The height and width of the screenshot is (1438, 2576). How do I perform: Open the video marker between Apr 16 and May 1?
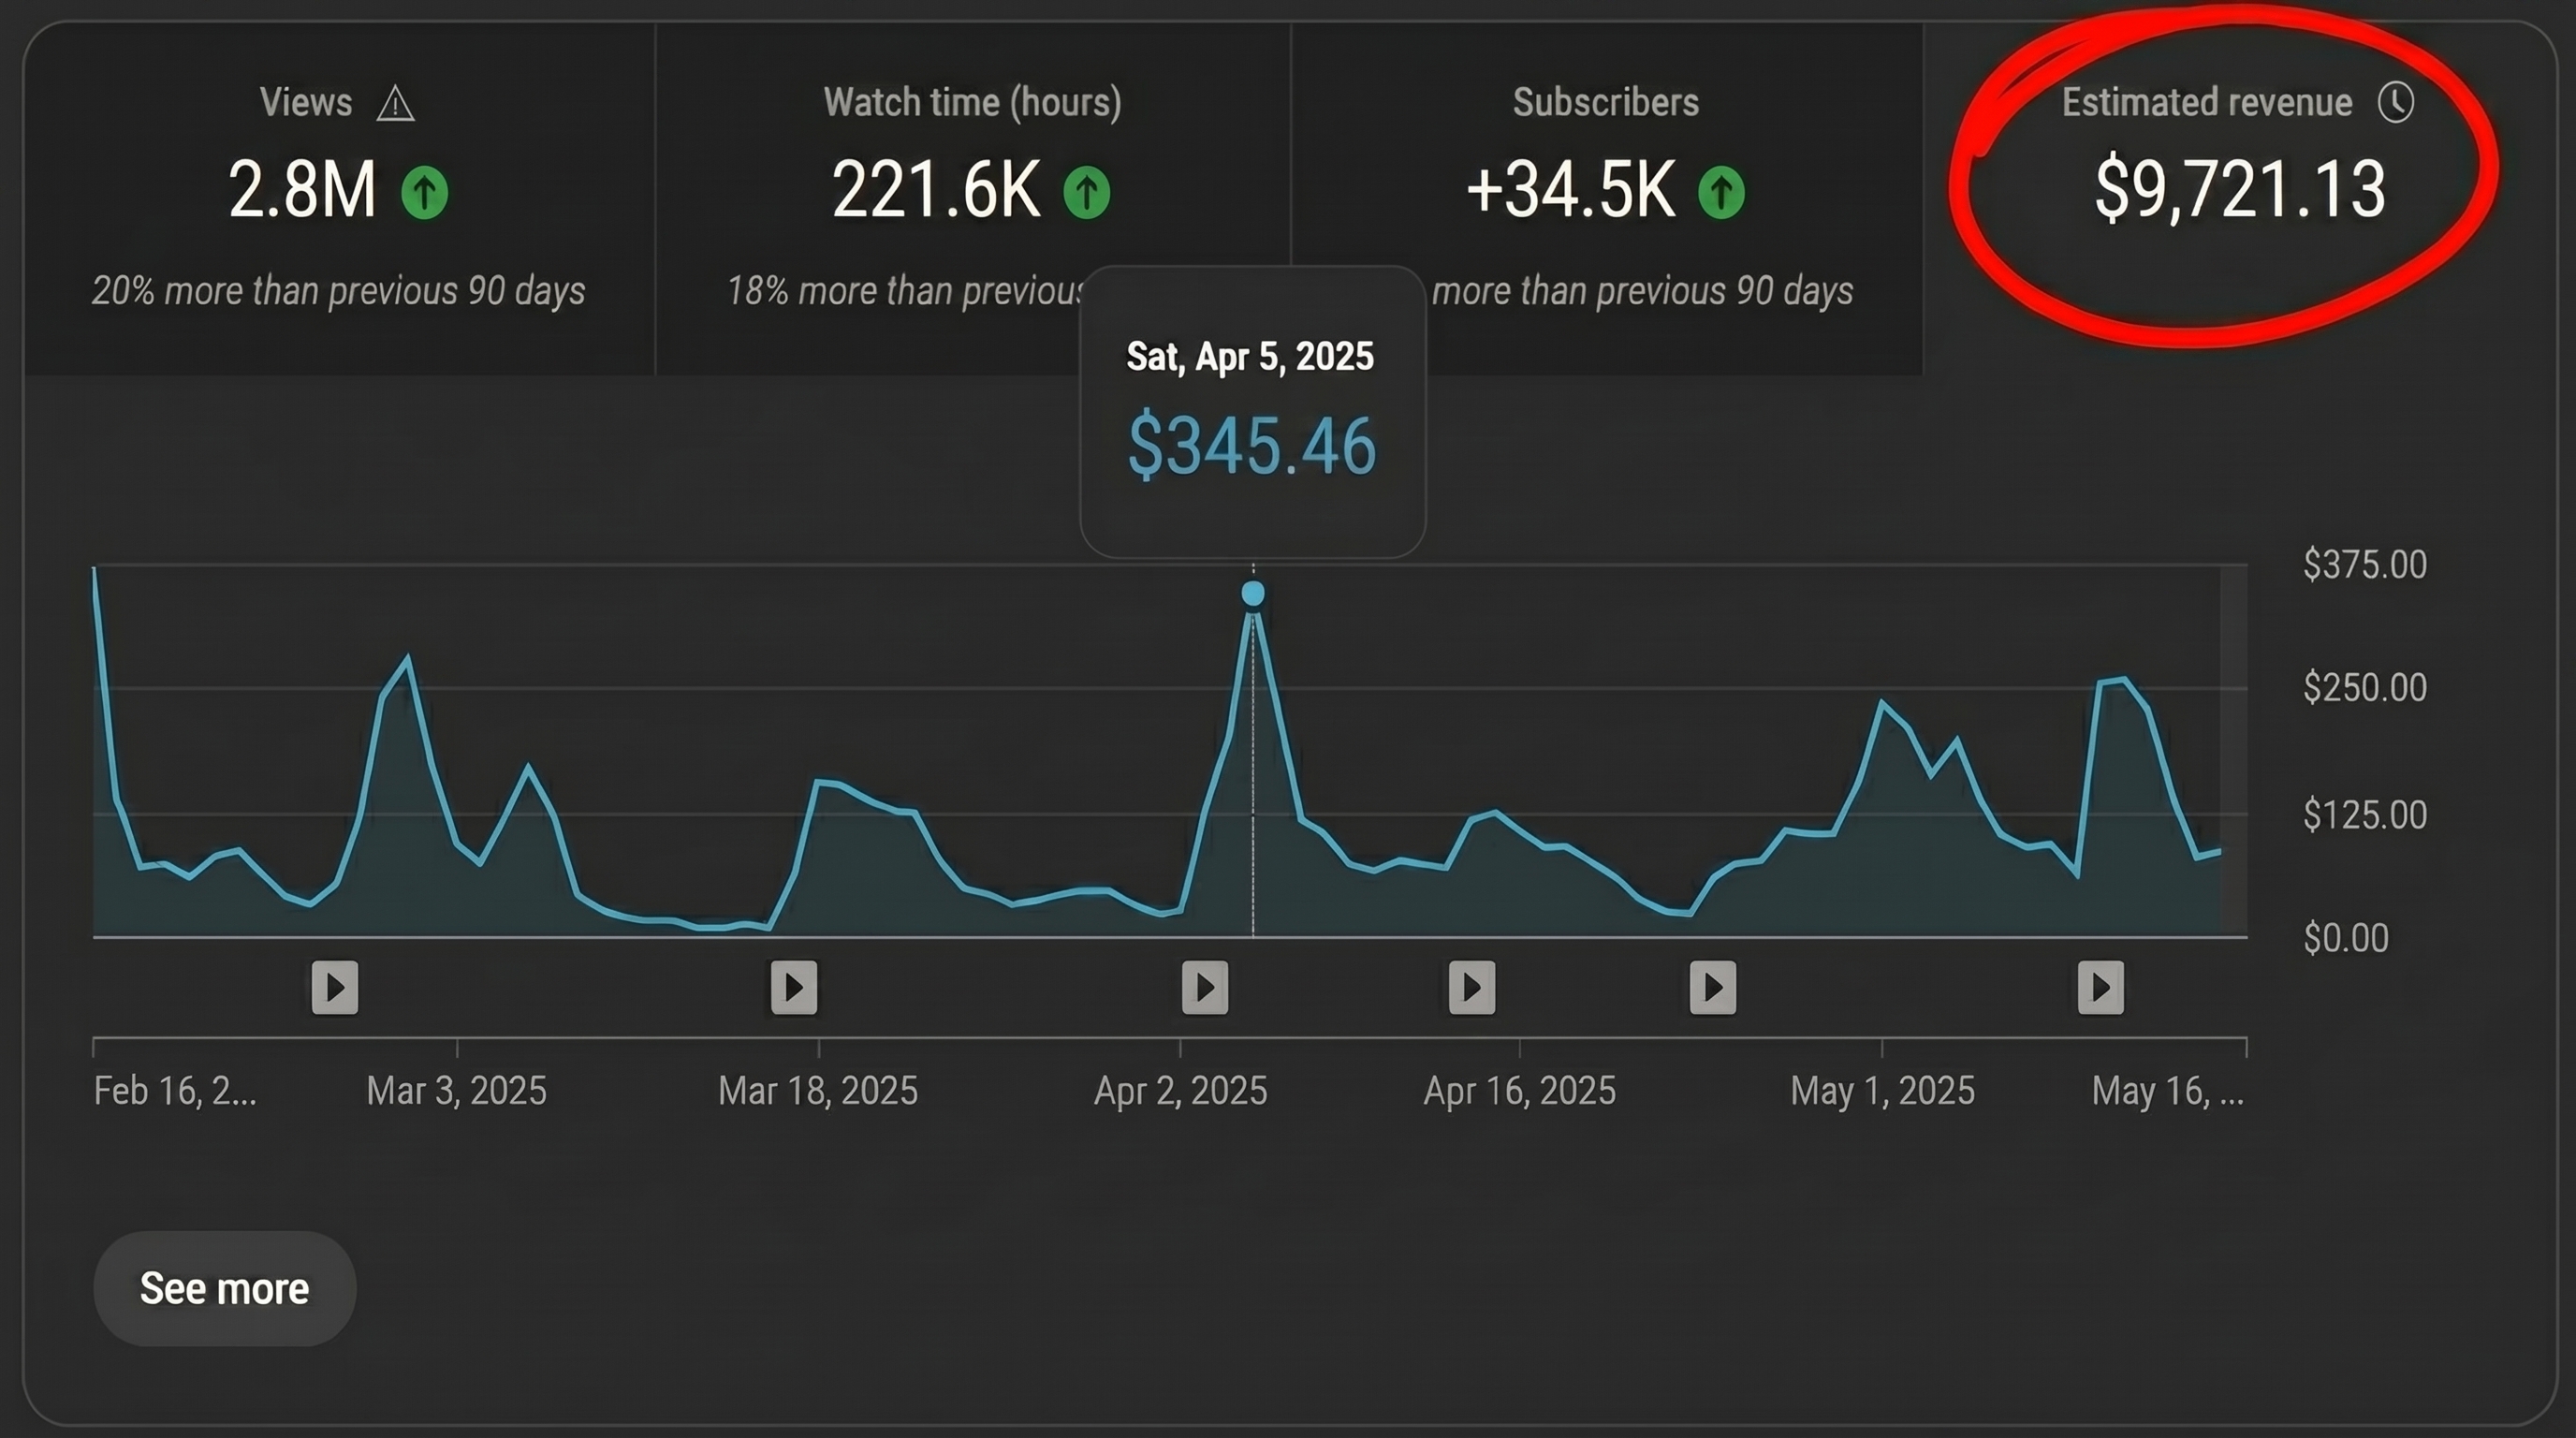(x=1713, y=988)
